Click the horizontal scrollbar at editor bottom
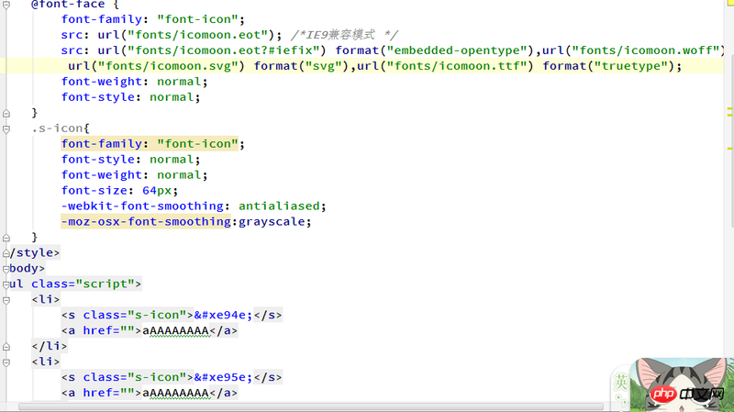This screenshot has height=412, width=734. [x=311, y=406]
